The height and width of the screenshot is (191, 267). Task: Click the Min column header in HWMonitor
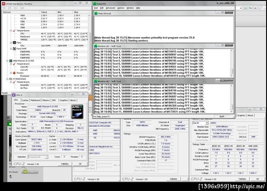tap(65, 12)
